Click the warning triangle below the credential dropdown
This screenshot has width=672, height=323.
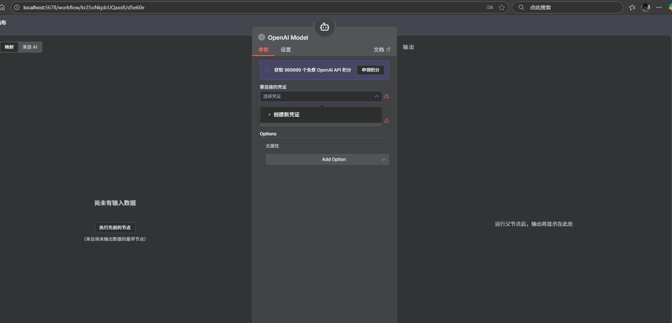[x=387, y=121]
